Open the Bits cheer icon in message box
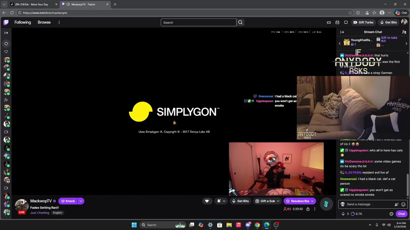 click(x=397, y=204)
